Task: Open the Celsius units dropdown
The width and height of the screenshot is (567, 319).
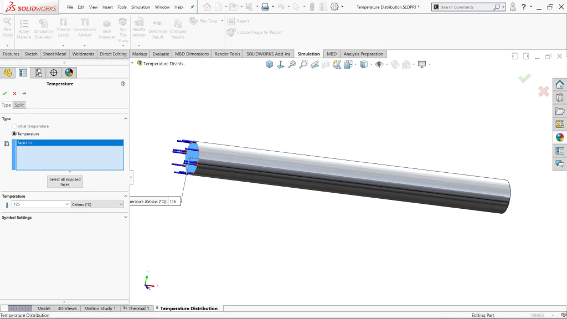Action: pos(97,204)
